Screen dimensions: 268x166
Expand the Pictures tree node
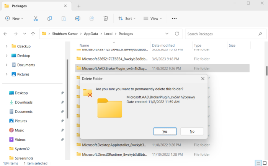pyautogui.click(x=7, y=74)
